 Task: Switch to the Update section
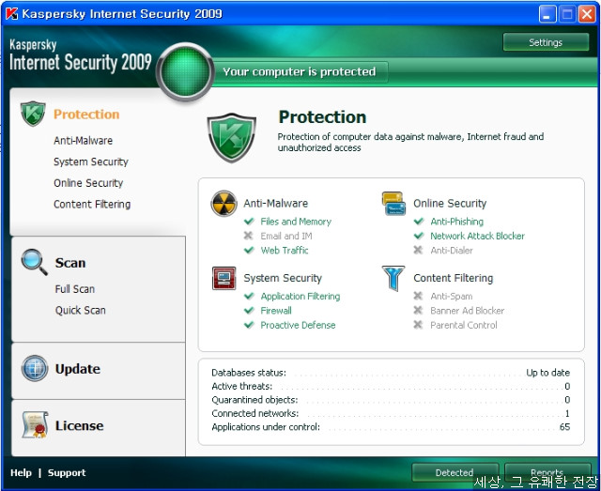[78, 369]
